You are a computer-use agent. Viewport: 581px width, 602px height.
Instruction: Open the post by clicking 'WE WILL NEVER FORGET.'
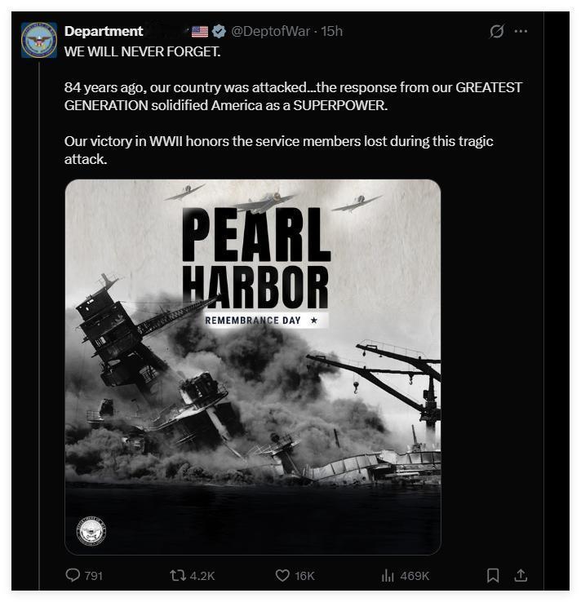(143, 51)
